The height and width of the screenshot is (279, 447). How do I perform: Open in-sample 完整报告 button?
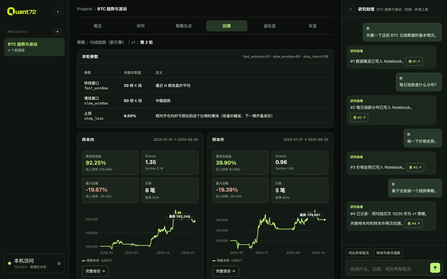point(95,271)
